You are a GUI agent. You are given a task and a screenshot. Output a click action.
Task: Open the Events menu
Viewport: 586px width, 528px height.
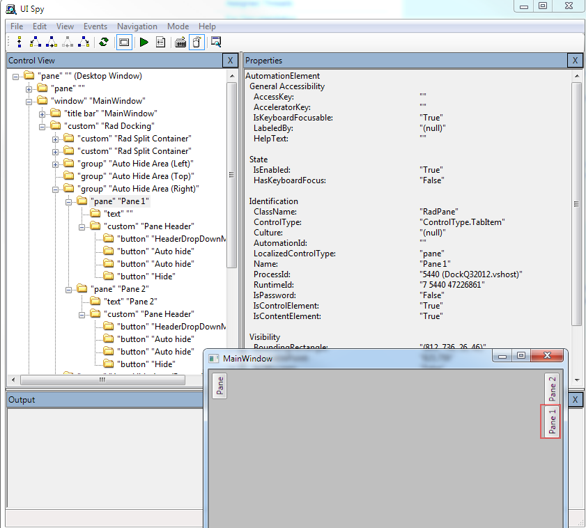click(x=95, y=26)
